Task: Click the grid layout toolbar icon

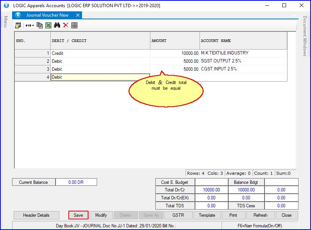Action: (74, 25)
